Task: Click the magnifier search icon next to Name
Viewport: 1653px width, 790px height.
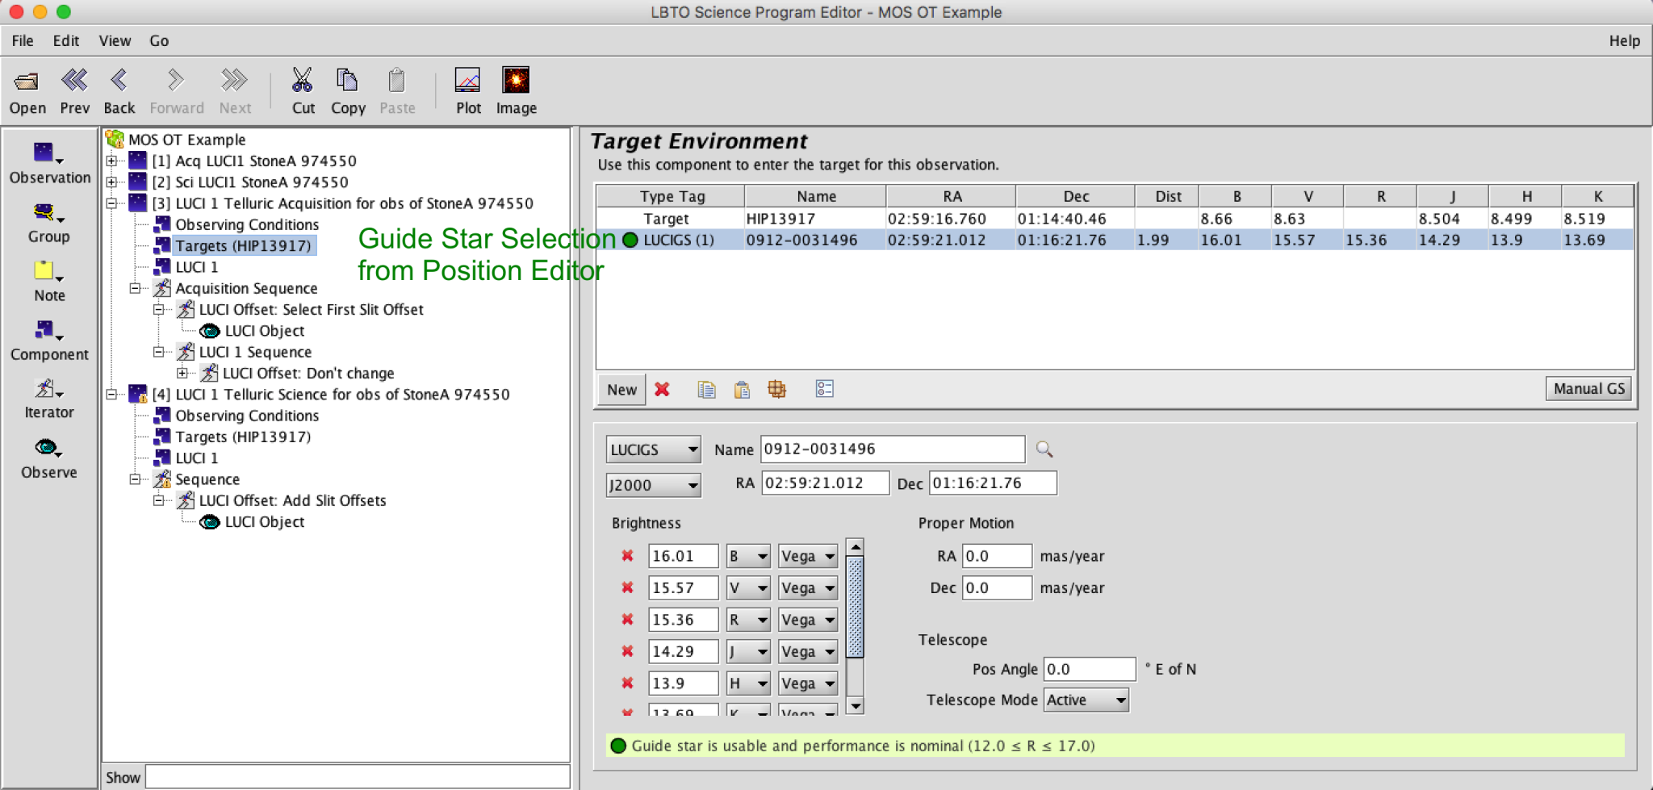Action: [1044, 449]
